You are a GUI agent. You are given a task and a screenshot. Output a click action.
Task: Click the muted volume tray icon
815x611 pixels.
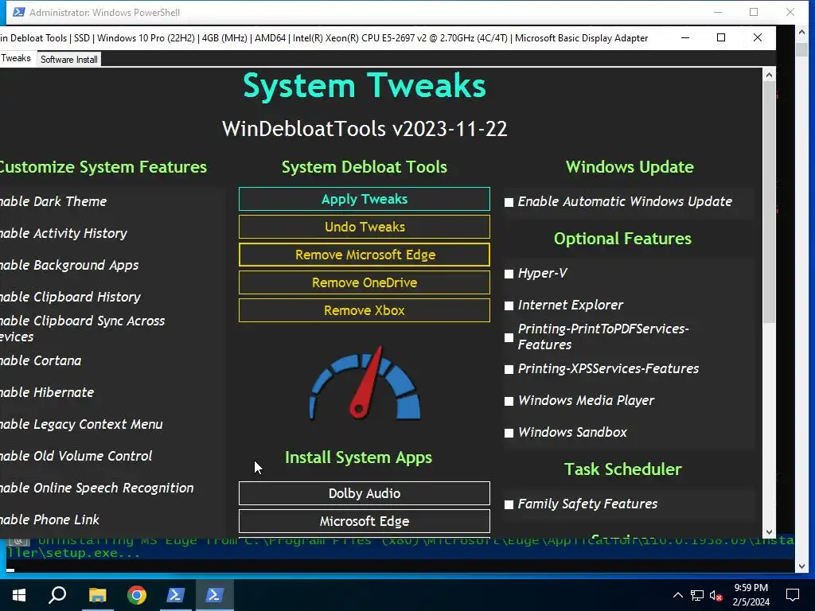(716, 595)
